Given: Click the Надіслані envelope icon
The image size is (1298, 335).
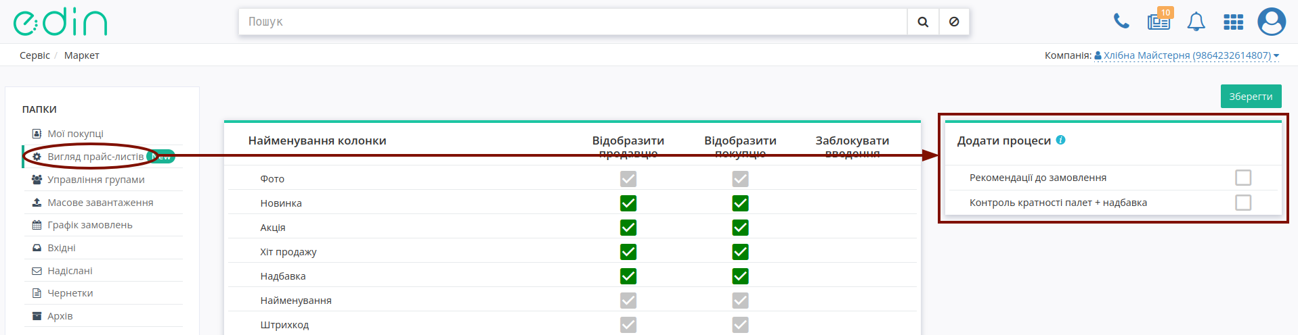Looking at the screenshot, I should [x=37, y=271].
